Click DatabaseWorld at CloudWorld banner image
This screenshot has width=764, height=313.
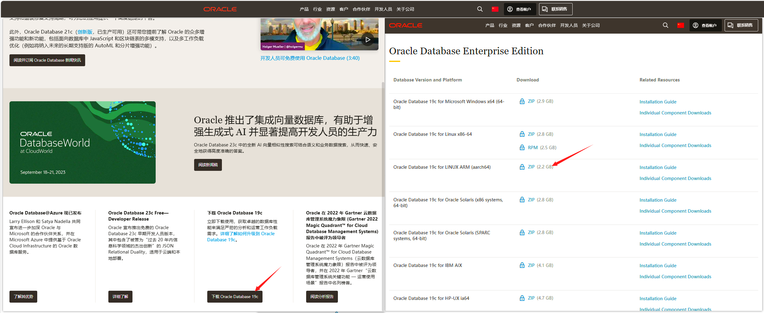pyautogui.click(x=82, y=142)
